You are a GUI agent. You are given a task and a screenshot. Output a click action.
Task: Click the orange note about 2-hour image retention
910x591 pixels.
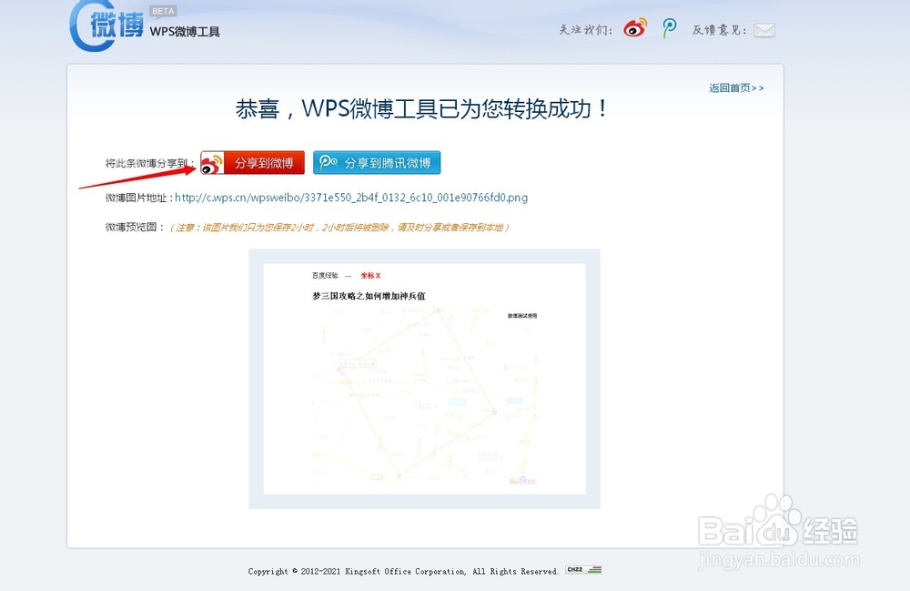pos(339,228)
